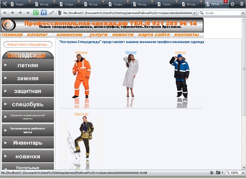Click the green reload page icon

tap(36, 13)
